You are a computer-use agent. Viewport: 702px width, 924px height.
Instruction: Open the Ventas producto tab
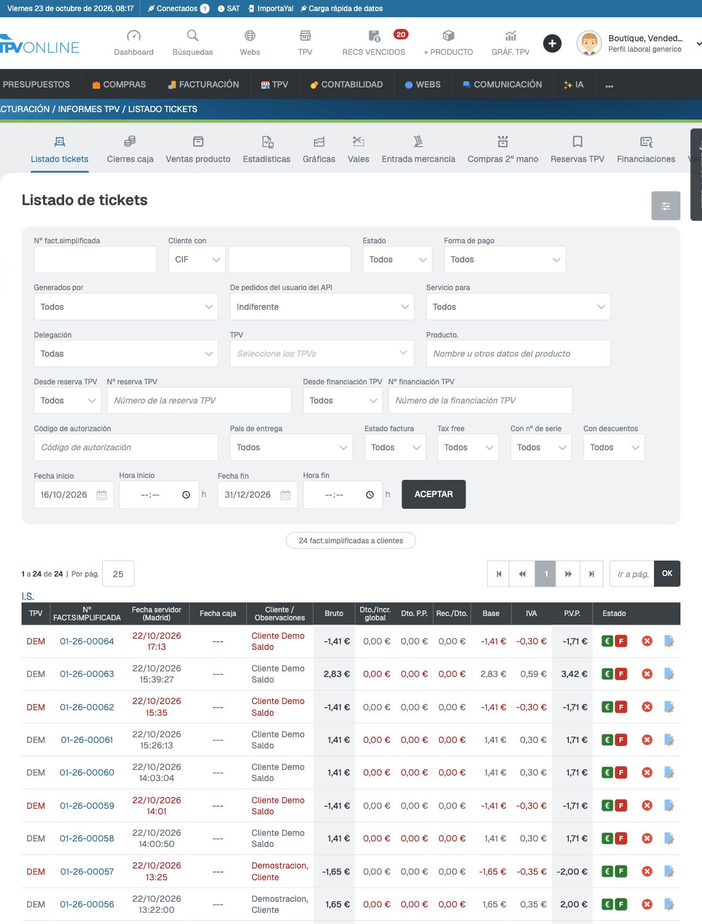point(198,150)
